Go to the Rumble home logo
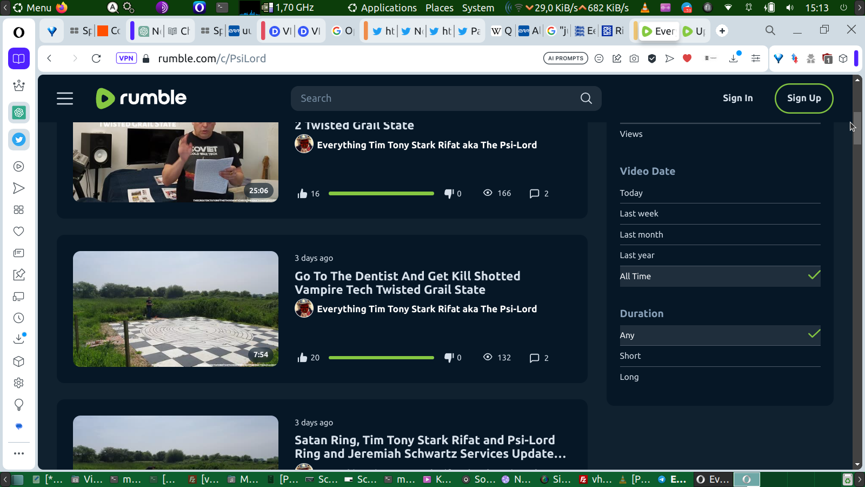Screen dimensions: 865x487 pos(141,98)
